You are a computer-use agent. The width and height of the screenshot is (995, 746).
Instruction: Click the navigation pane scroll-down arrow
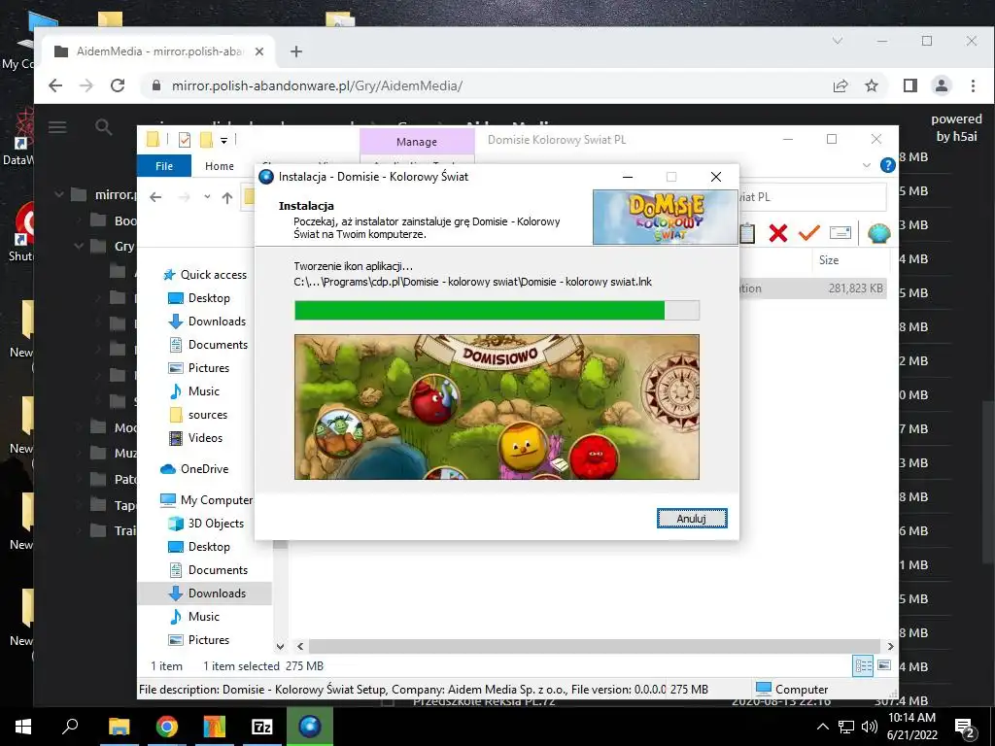tap(280, 646)
